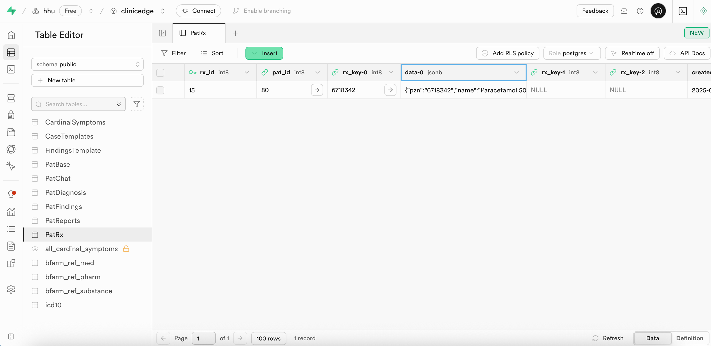Expand the Role postgres selector
This screenshot has height=346, width=711.
(572, 53)
